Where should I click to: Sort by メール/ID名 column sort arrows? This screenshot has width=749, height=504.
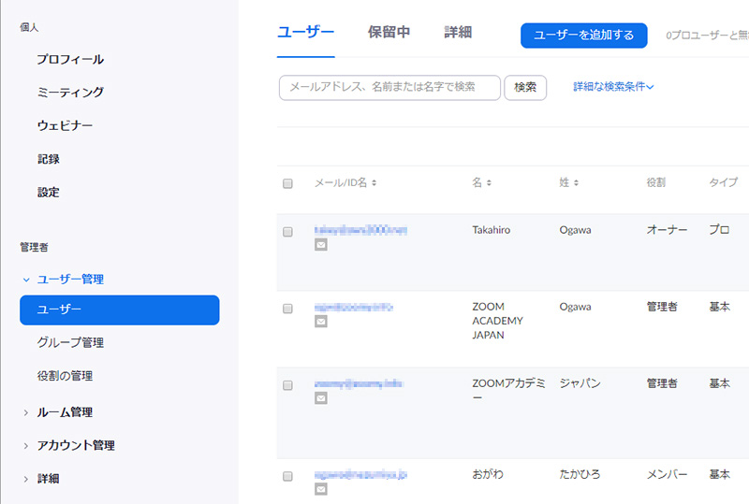point(374,183)
